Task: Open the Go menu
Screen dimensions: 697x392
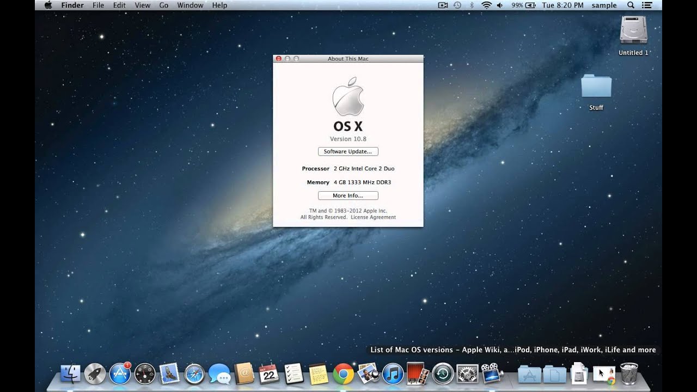Action: pos(164,5)
